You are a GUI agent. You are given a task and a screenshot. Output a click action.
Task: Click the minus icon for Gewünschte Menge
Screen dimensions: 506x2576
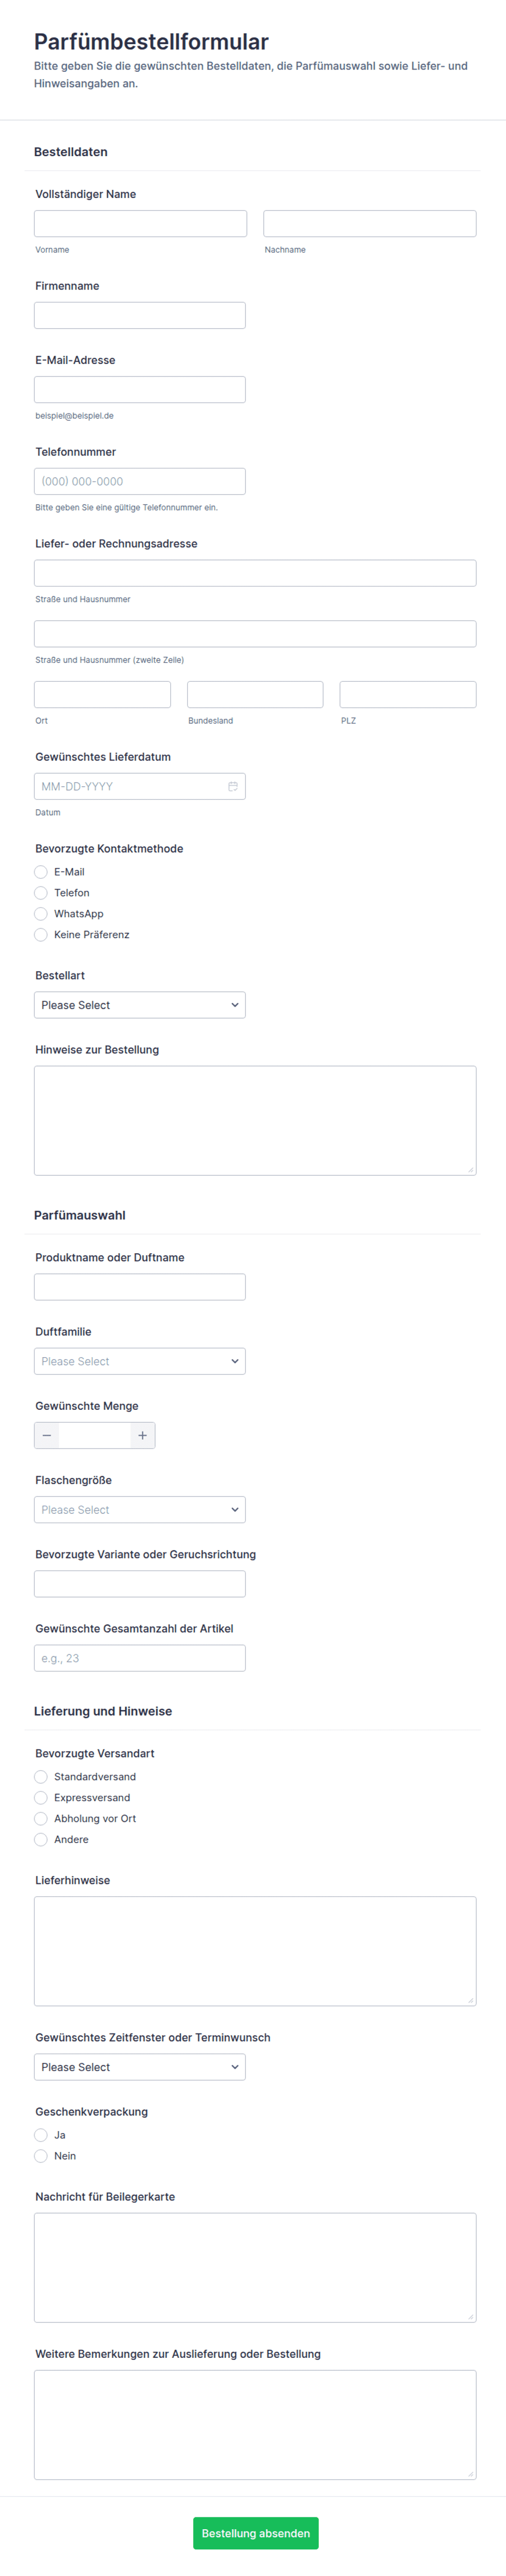click(x=47, y=1435)
